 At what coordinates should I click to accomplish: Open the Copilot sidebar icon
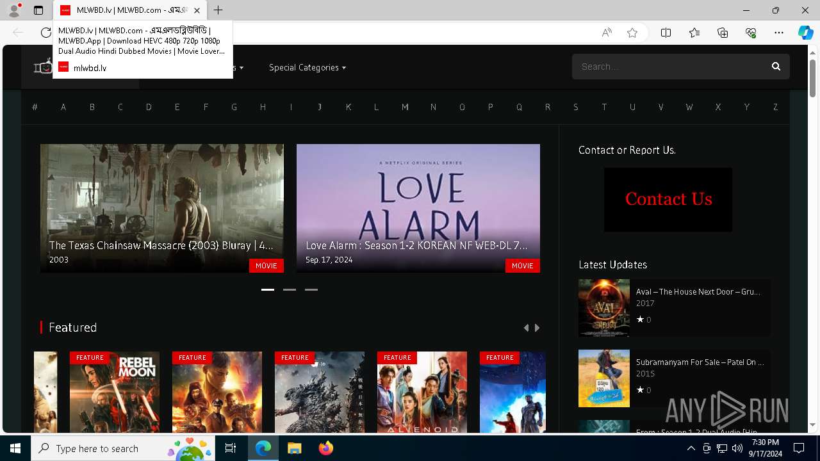pyautogui.click(x=805, y=33)
